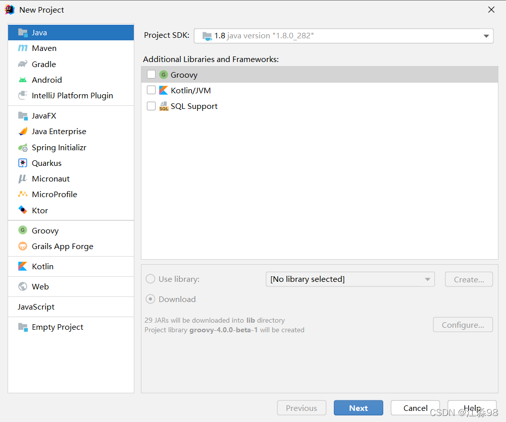Enable the Groovy framework checkbox
This screenshot has height=422, width=506.
[x=151, y=75]
